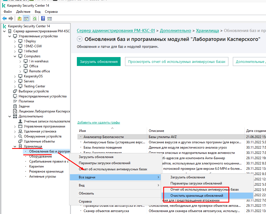Click the Лицензии Лаборатории Касперского icon
Image resolution: width=266 pixels, height=214 pixels.
(15, 111)
